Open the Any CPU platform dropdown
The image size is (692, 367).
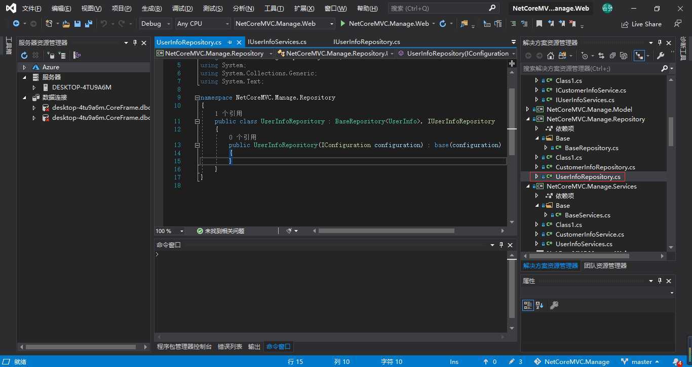pos(203,24)
